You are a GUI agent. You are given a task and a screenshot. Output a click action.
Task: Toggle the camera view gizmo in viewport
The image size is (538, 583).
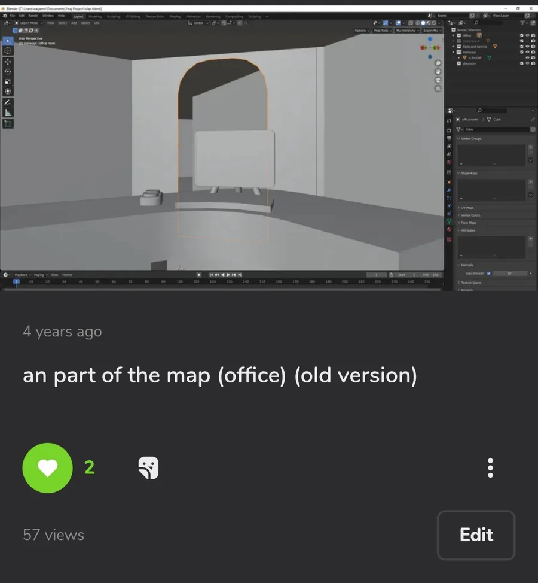tap(438, 80)
